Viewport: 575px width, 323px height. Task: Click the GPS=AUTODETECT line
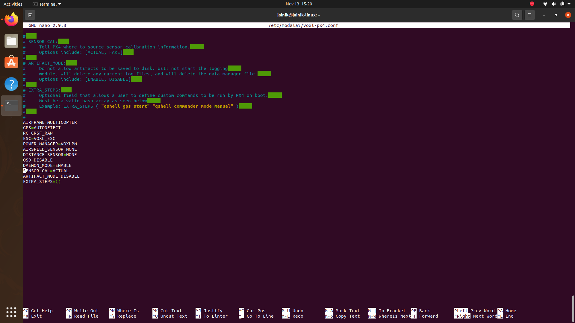coord(42,128)
